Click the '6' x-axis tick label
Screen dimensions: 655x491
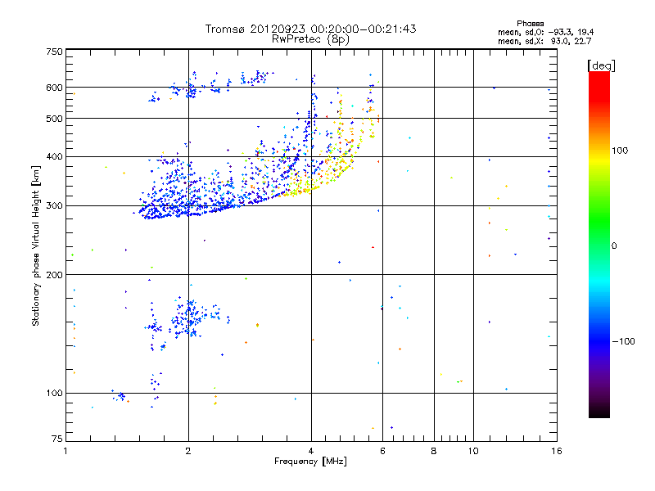382,451
